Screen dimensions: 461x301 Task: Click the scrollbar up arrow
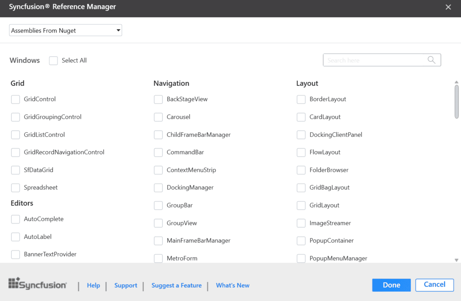[x=457, y=82]
